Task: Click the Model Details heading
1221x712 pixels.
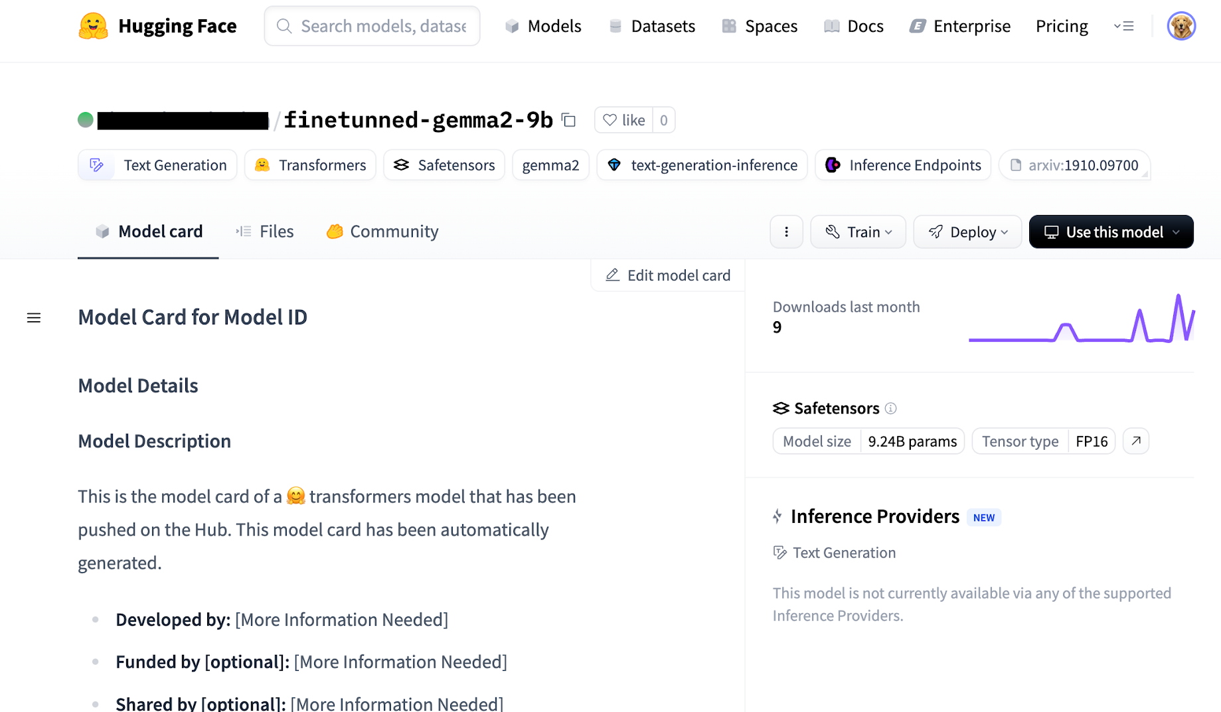Action: [x=138, y=386]
